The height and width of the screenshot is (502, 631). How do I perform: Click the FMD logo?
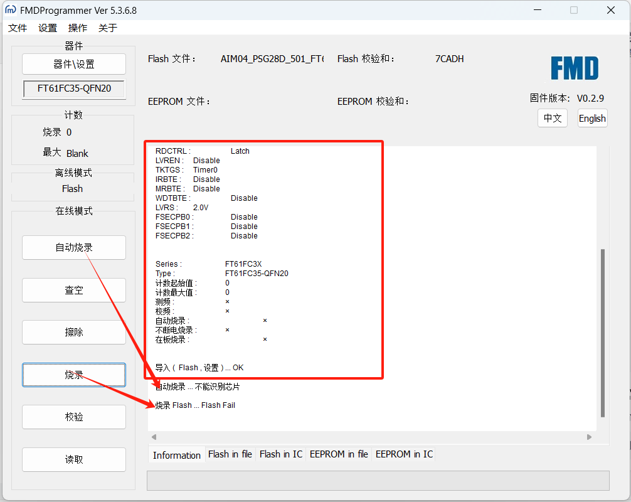coord(575,68)
